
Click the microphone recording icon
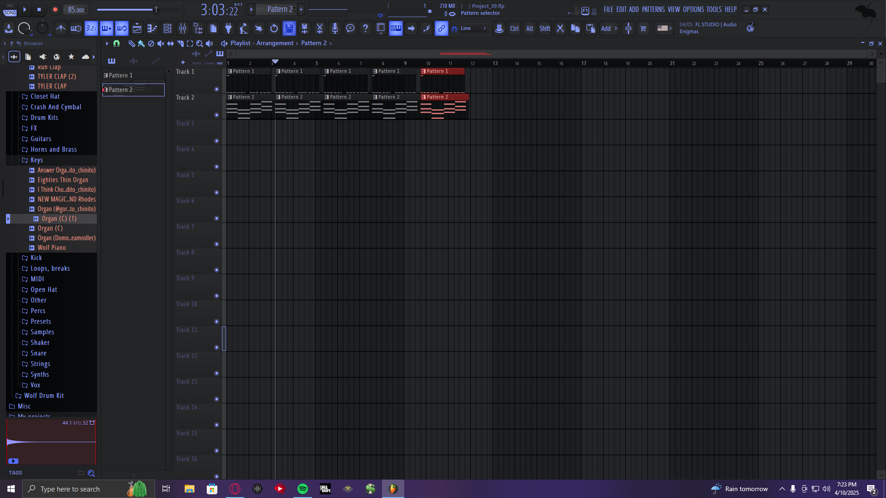click(335, 29)
